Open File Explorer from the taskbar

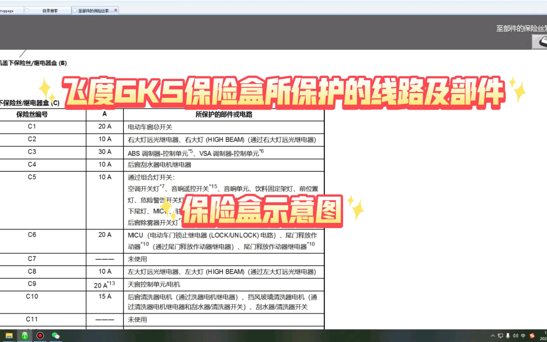pos(9,336)
